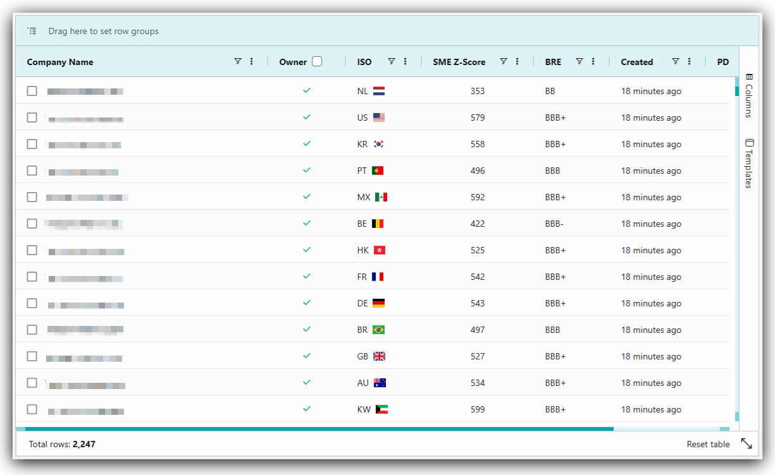Toggle the Owner header checkbox
The image size is (775, 475).
317,61
